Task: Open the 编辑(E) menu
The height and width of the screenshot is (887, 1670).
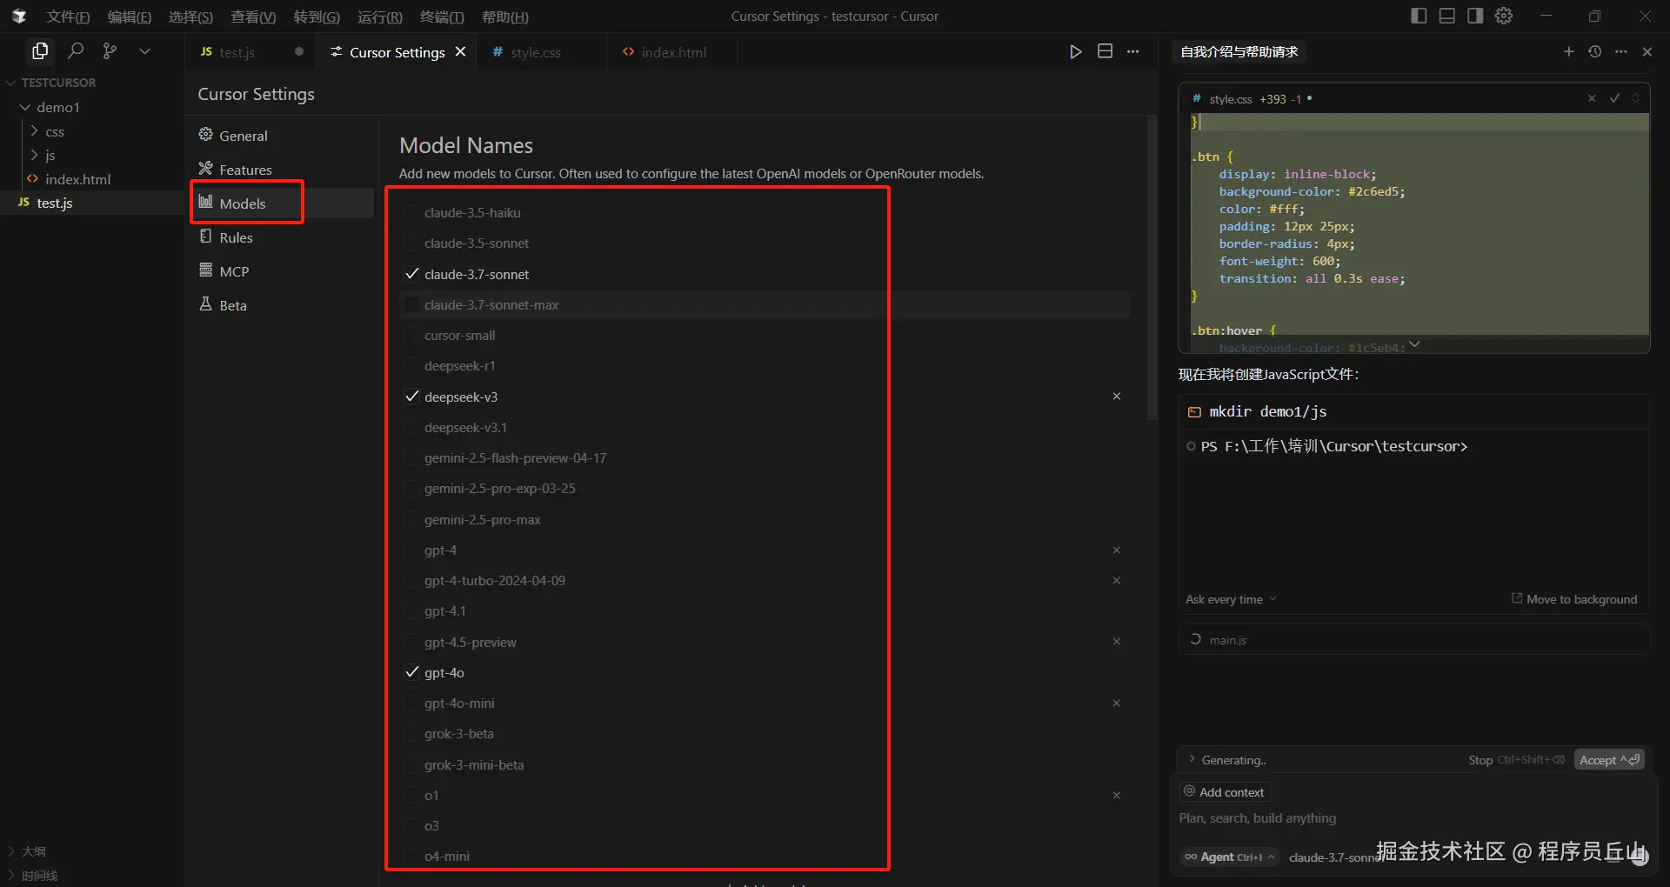Action: (x=130, y=17)
